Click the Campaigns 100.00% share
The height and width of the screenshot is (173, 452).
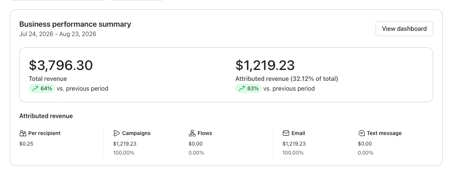124,153
